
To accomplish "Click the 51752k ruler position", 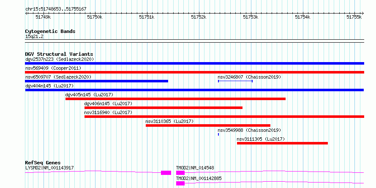I will point(199,17).
